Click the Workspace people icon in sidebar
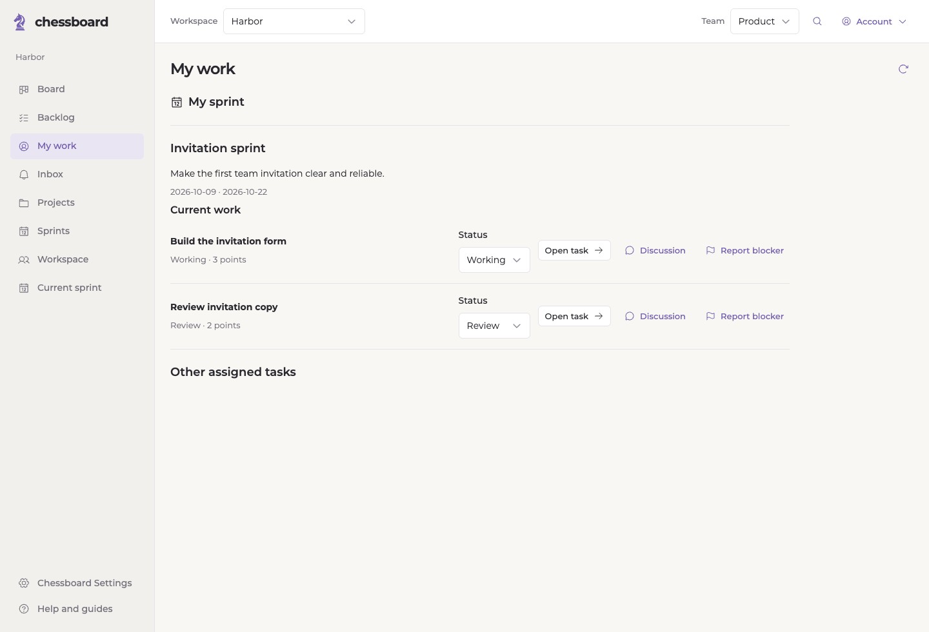Viewport: 929px width, 632px height. click(x=24, y=260)
